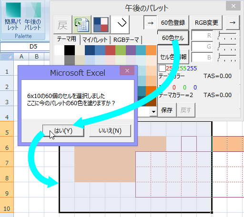Image resolution: width=244 pixels, height=217 pixels.
Task: Pick the orange swatch in top row
Action: pos(151,50)
